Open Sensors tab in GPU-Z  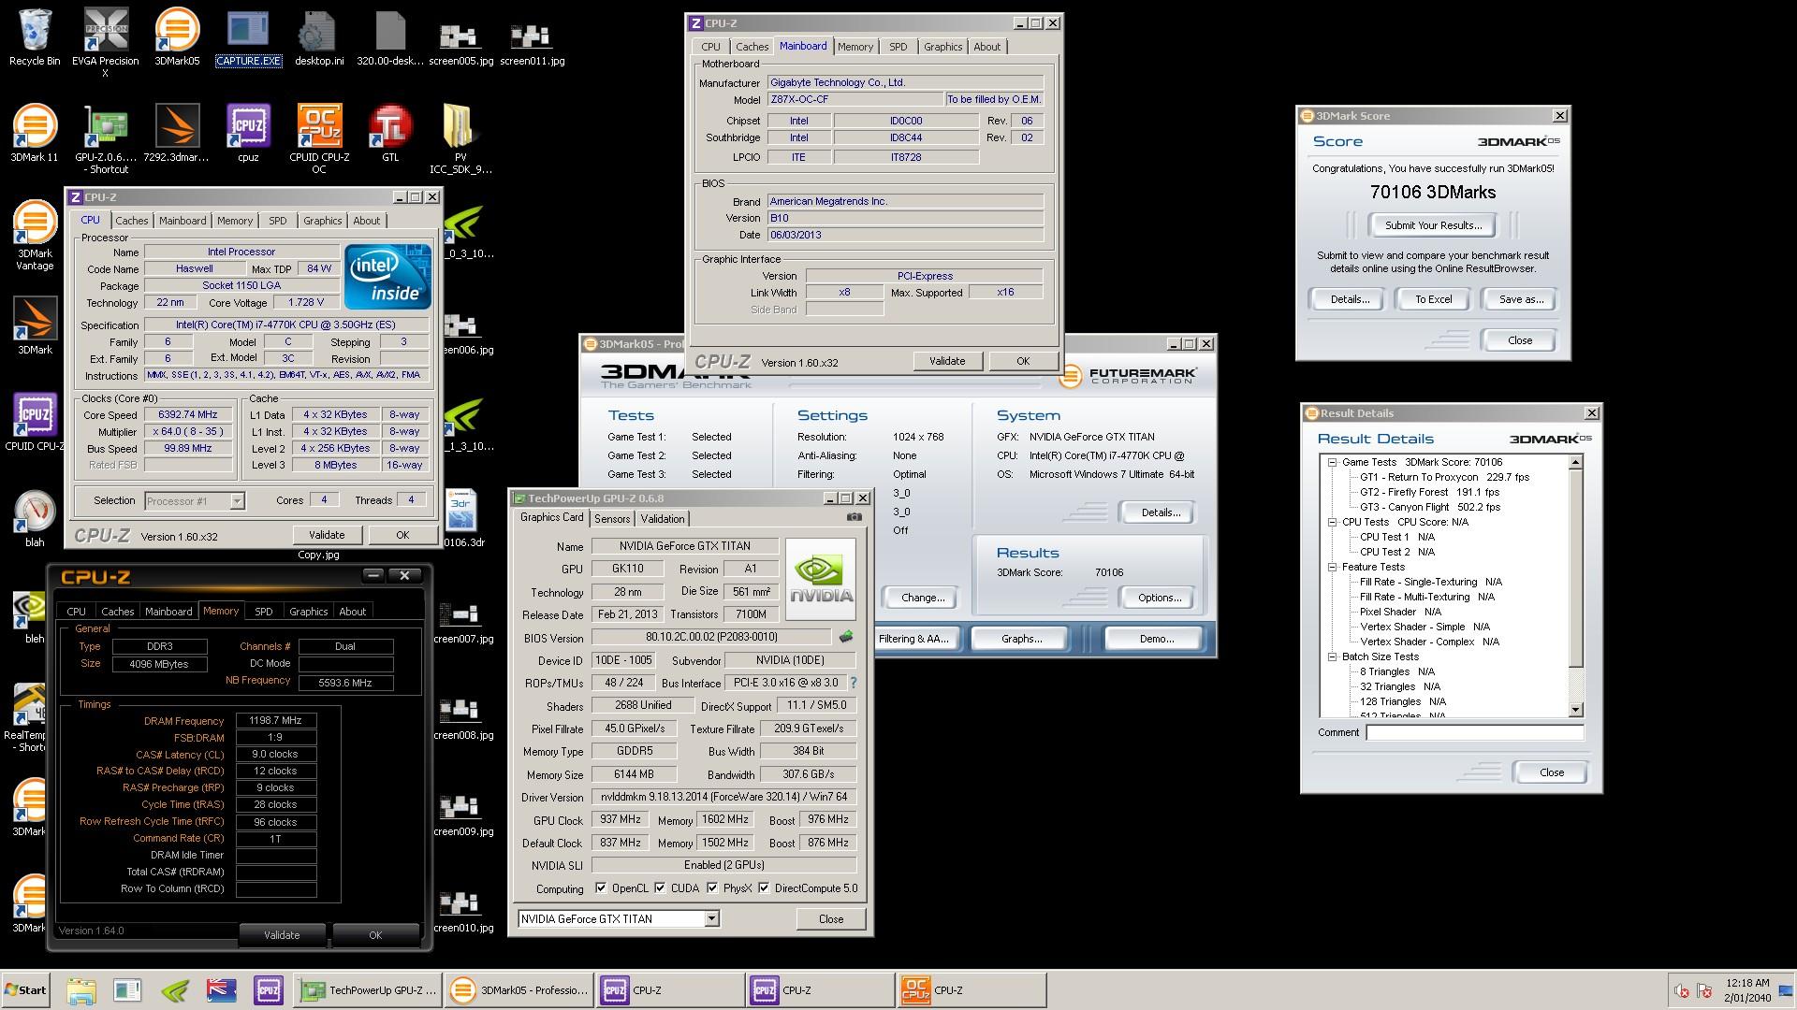pos(612,519)
